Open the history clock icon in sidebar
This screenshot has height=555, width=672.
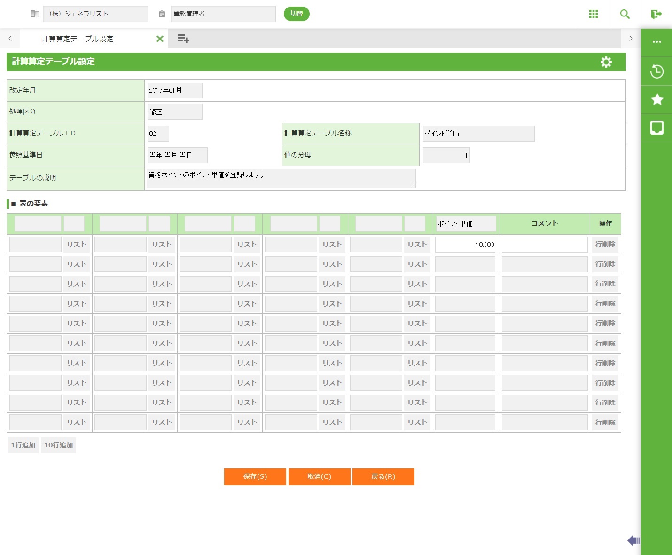click(656, 71)
